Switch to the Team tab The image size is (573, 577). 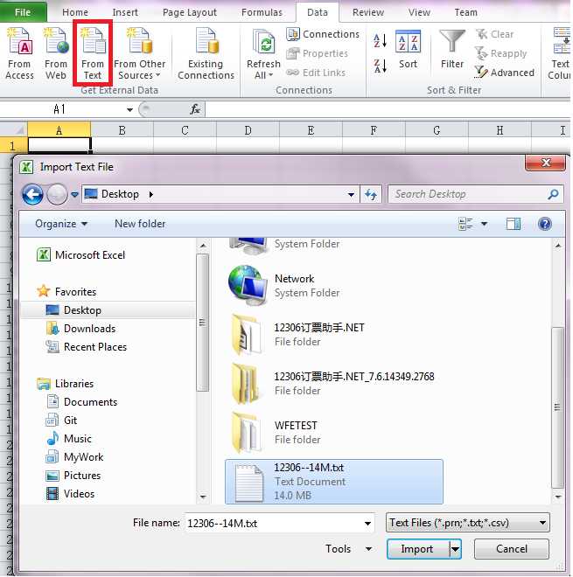(465, 12)
